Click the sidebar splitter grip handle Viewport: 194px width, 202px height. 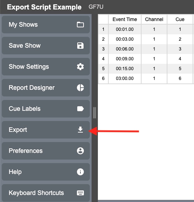pyautogui.click(x=94, y=113)
